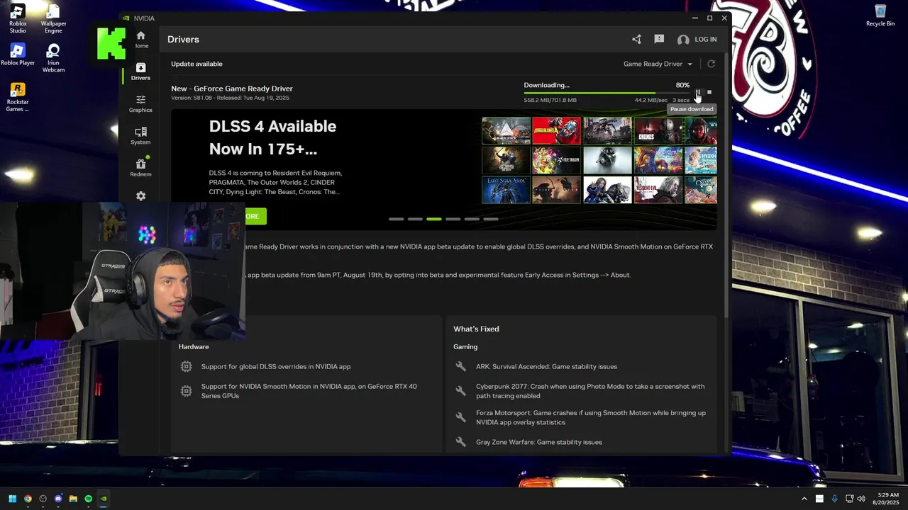This screenshot has height=510, width=908.
Task: Select the Lost Soul Aside thumbnail
Action: (x=506, y=190)
